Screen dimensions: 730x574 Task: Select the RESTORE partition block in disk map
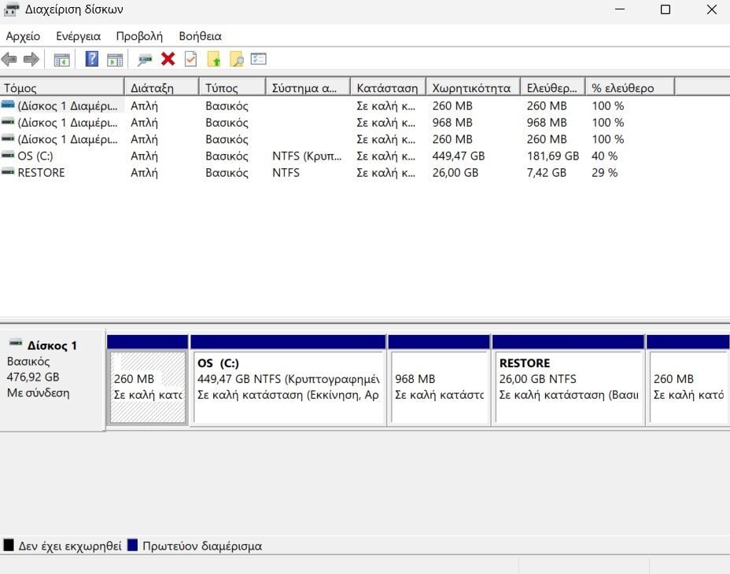tap(569, 388)
